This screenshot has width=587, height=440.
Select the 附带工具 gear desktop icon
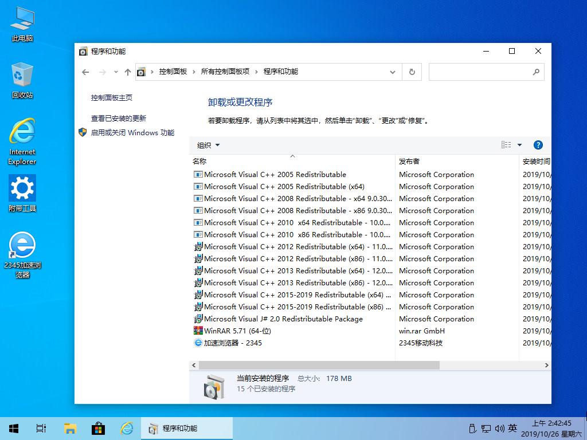point(22,194)
